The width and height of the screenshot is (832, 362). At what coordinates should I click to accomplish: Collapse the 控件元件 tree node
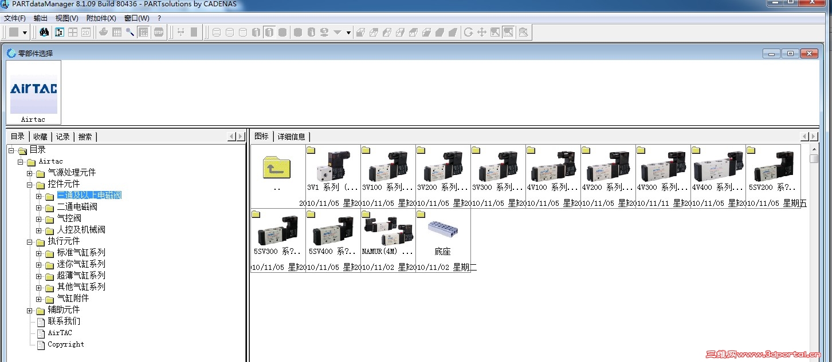click(30, 185)
